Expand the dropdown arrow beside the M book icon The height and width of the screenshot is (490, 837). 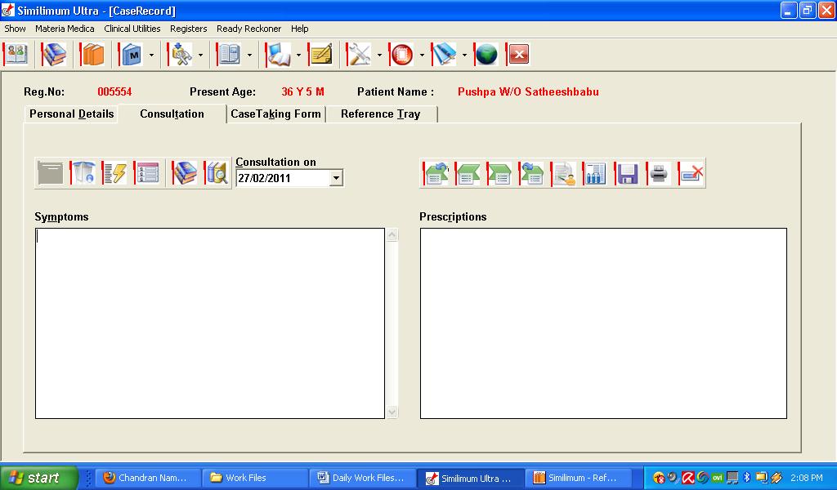(x=151, y=56)
